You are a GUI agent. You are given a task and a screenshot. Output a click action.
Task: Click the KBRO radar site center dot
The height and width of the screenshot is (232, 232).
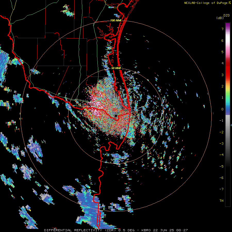(x=116, y=116)
